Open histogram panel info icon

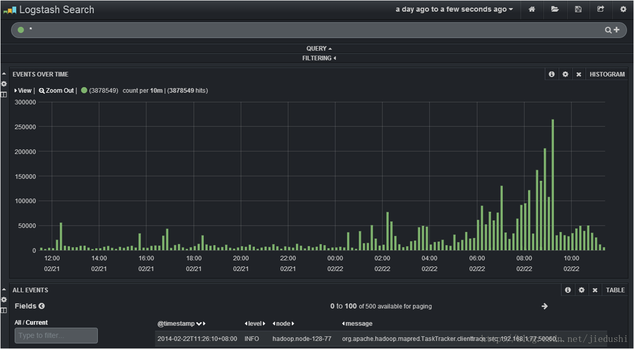(552, 74)
